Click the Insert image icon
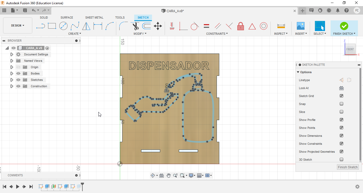This screenshot has height=193, width=363. click(x=301, y=26)
